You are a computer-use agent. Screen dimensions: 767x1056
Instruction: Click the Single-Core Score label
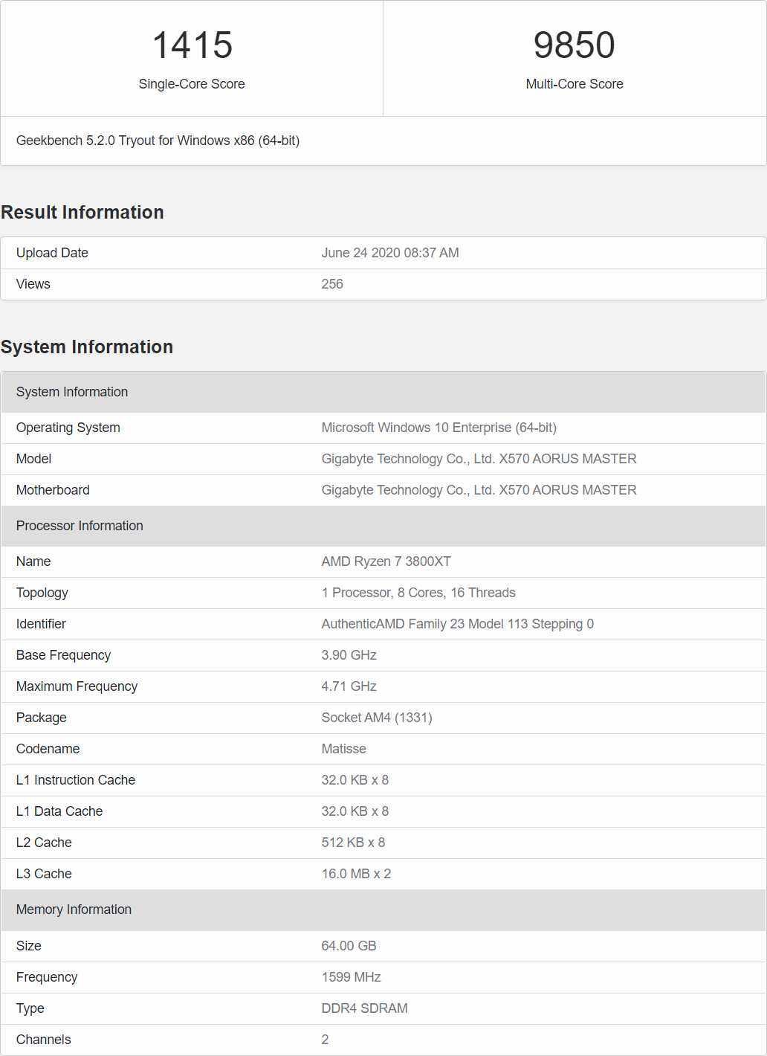tap(192, 84)
